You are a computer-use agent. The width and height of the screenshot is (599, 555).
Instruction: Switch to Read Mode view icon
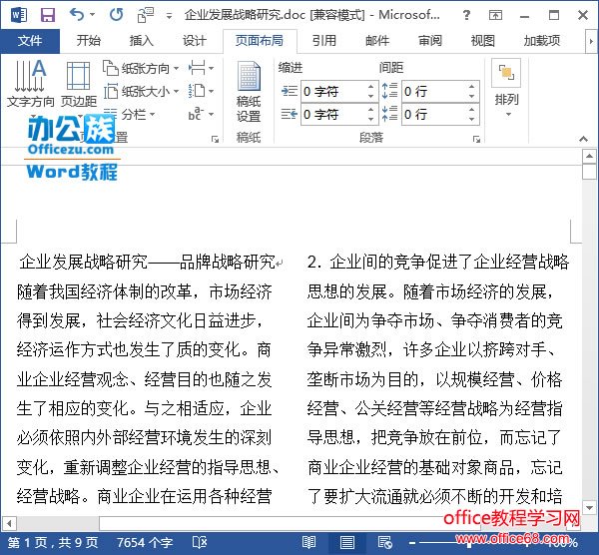click(x=308, y=542)
